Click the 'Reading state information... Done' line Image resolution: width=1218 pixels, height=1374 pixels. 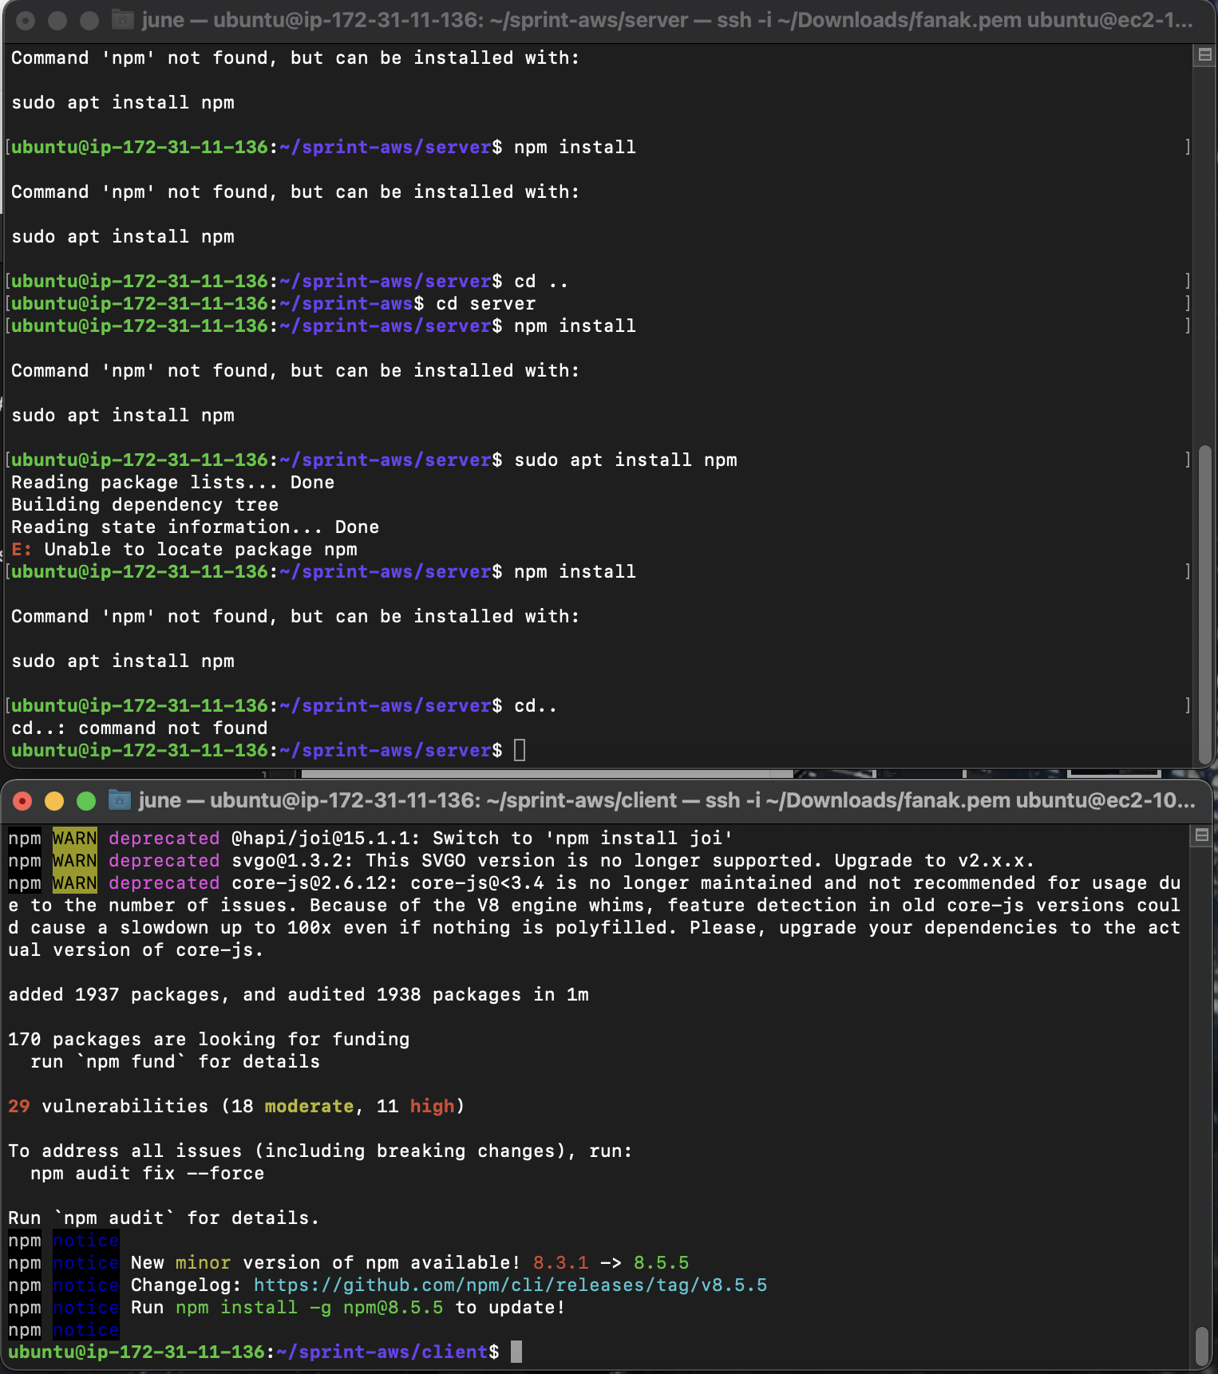[x=196, y=527]
